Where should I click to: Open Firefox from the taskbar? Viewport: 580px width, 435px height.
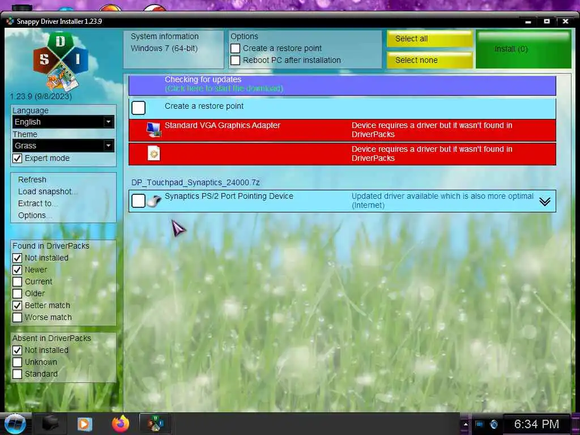click(121, 424)
